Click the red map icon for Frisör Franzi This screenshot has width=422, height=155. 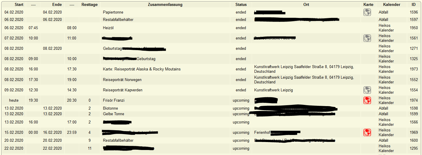coord(367,100)
